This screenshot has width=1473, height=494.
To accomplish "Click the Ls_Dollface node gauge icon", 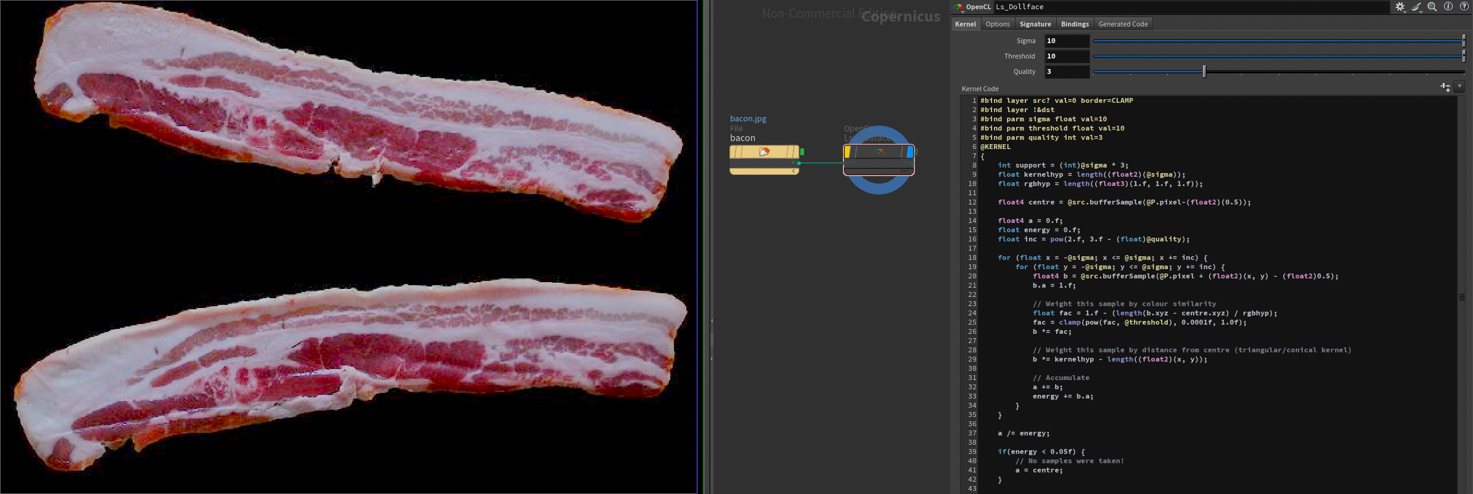I will pyautogui.click(x=880, y=152).
